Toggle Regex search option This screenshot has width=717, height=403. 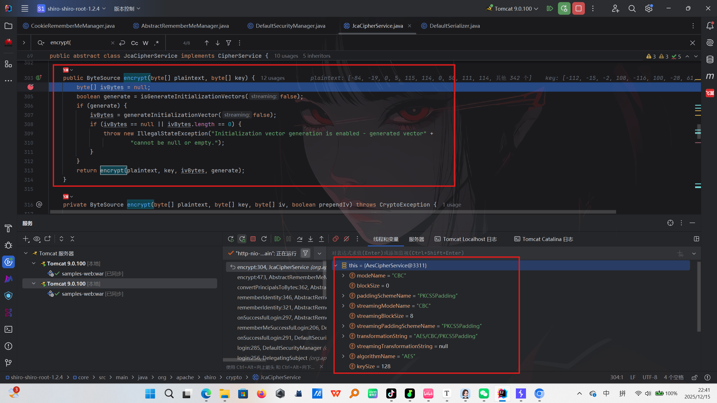[157, 43]
